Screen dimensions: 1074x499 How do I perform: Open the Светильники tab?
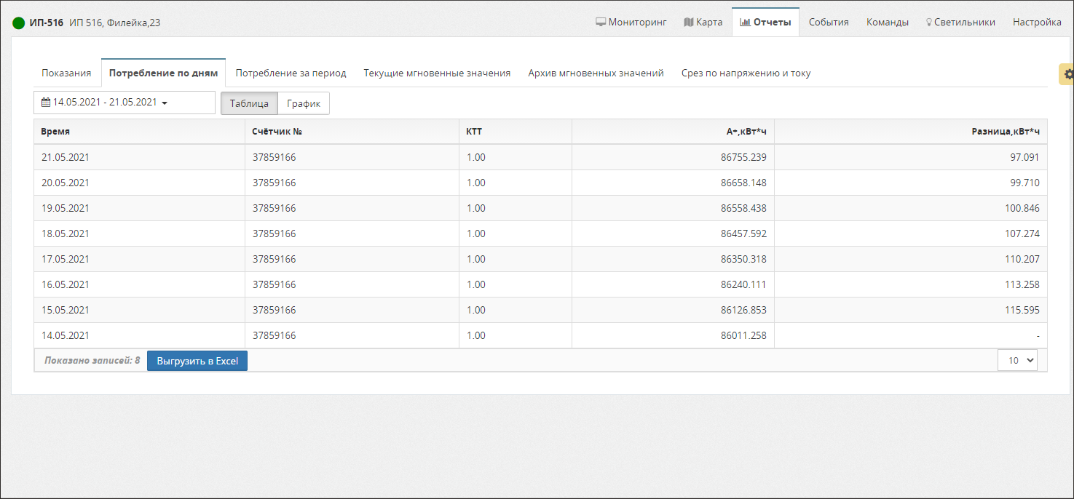(960, 22)
